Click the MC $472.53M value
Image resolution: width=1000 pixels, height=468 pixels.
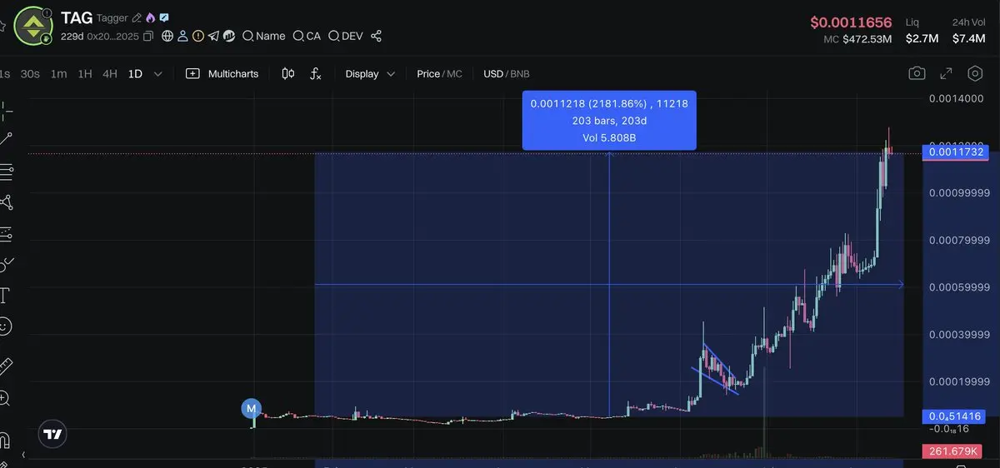pos(857,39)
